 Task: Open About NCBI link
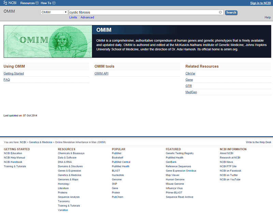click(x=227, y=153)
